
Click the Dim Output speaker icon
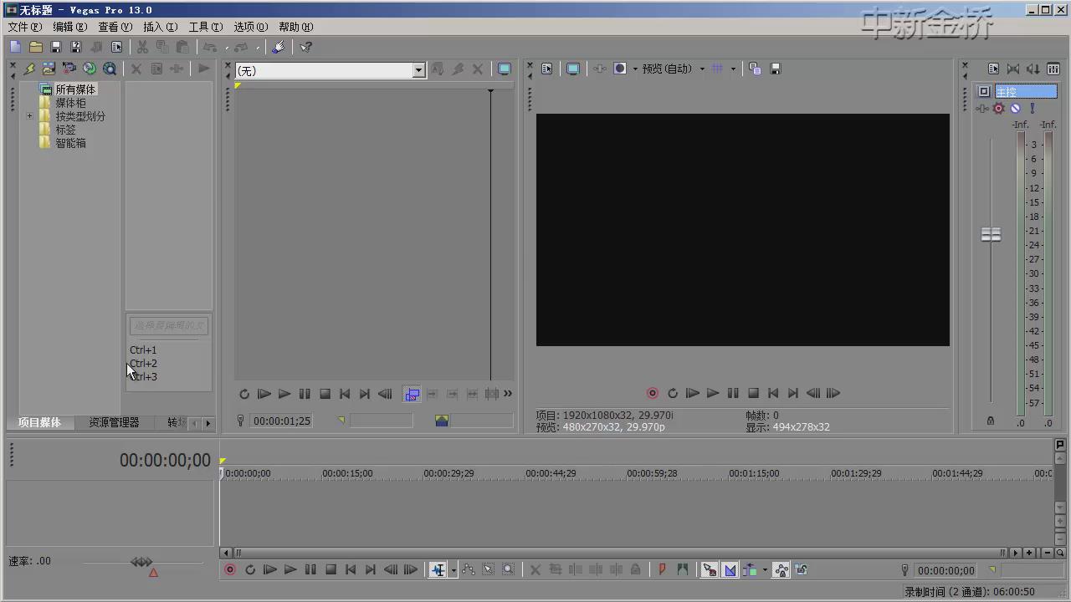(1033, 69)
